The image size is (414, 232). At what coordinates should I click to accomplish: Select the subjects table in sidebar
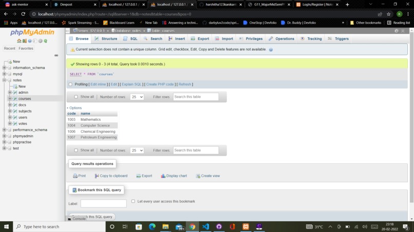coord(25,111)
